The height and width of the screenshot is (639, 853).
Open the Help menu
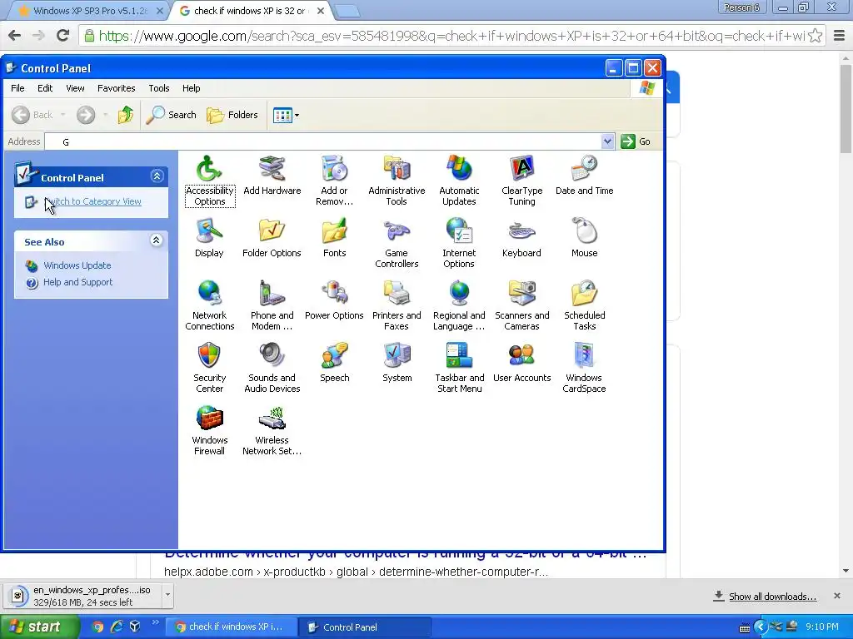tap(191, 88)
